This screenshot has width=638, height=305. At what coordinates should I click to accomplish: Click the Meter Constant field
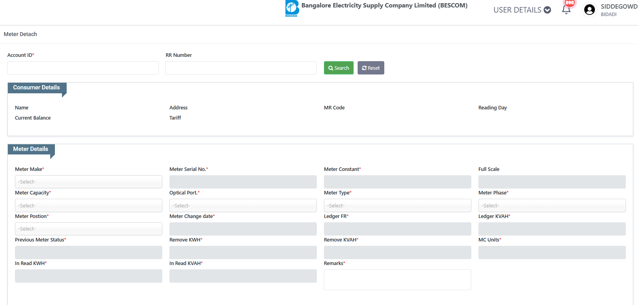pos(398,182)
